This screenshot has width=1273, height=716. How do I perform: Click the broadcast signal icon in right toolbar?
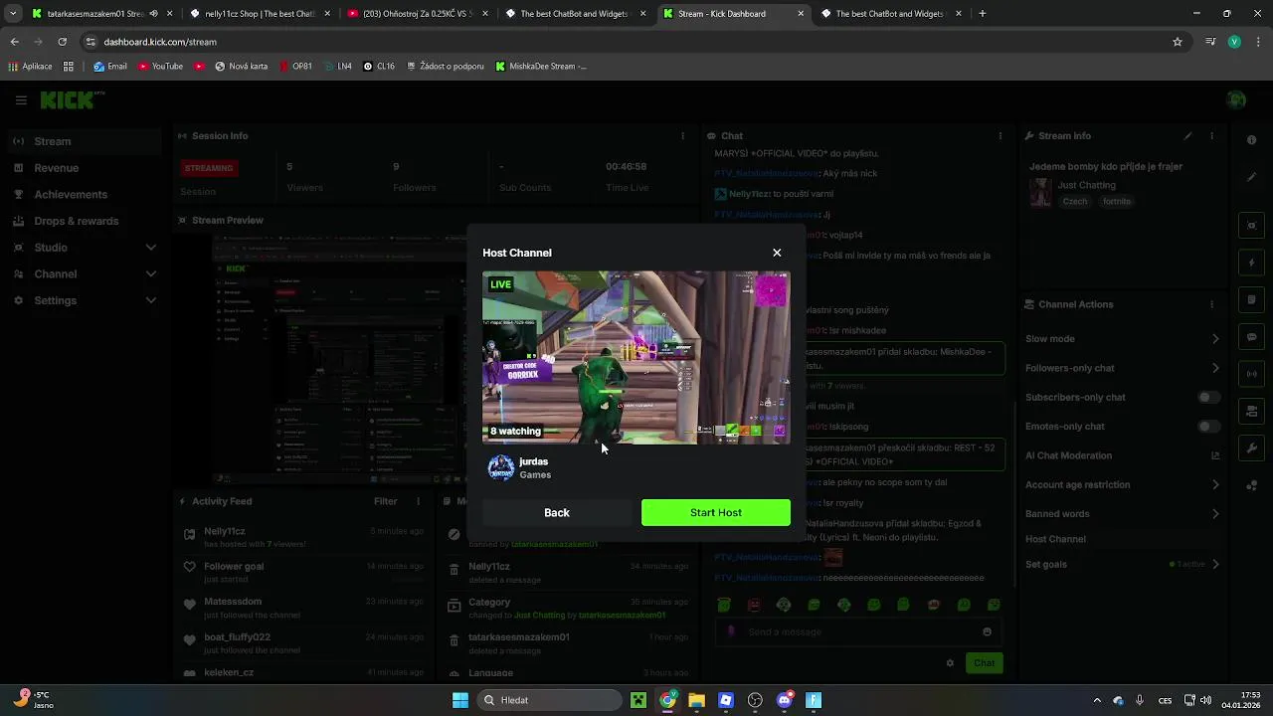click(x=1252, y=374)
